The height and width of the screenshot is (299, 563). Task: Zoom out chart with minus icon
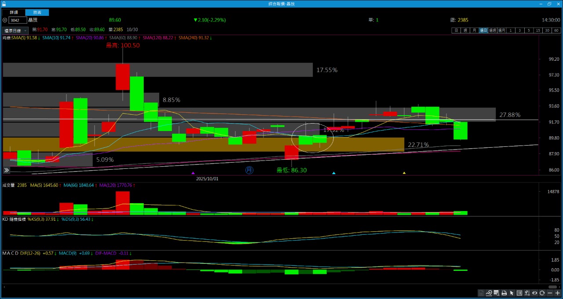(x=550, y=293)
